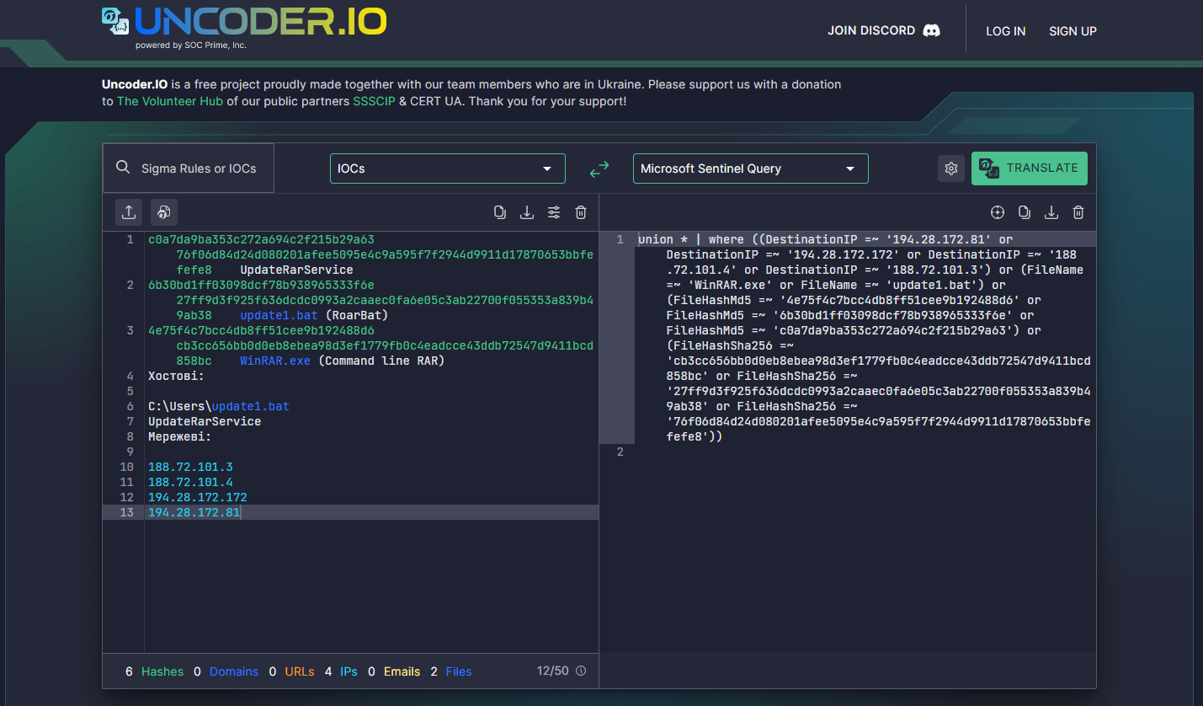Open the SSSCIP partner link
Image resolution: width=1203 pixels, height=706 pixels.
coord(374,101)
